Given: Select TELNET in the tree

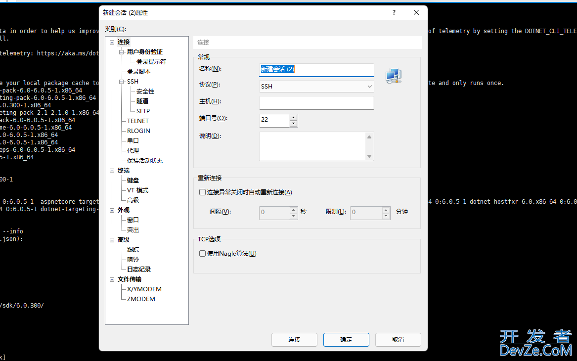Looking at the screenshot, I should click(x=138, y=121).
